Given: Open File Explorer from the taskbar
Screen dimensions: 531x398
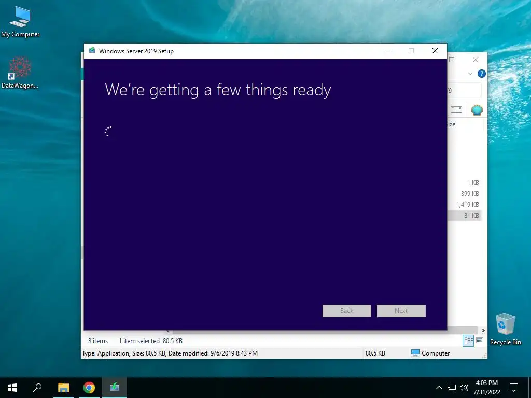Looking at the screenshot, I should pyautogui.click(x=63, y=388).
